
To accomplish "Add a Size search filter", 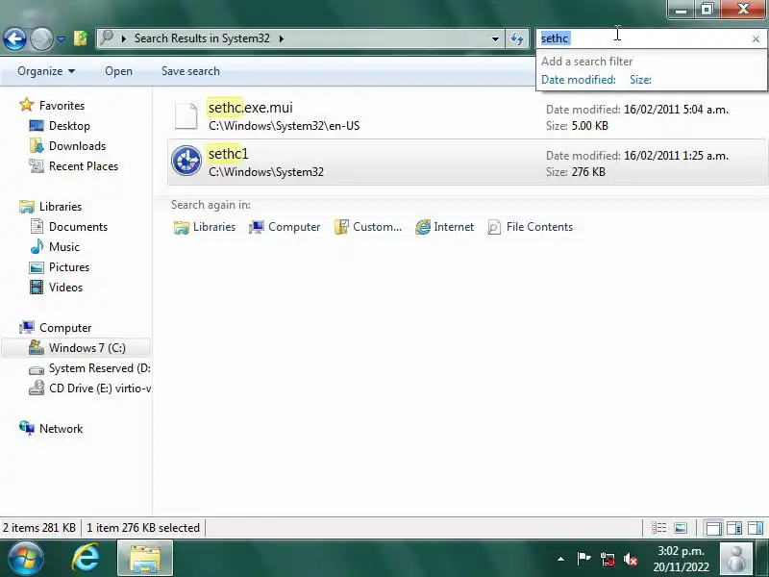I will [640, 80].
